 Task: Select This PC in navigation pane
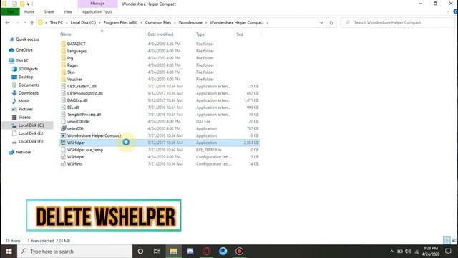tap(22, 60)
